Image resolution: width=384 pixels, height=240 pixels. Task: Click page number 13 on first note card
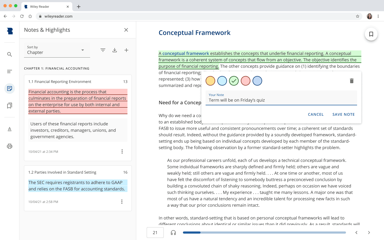125,82
